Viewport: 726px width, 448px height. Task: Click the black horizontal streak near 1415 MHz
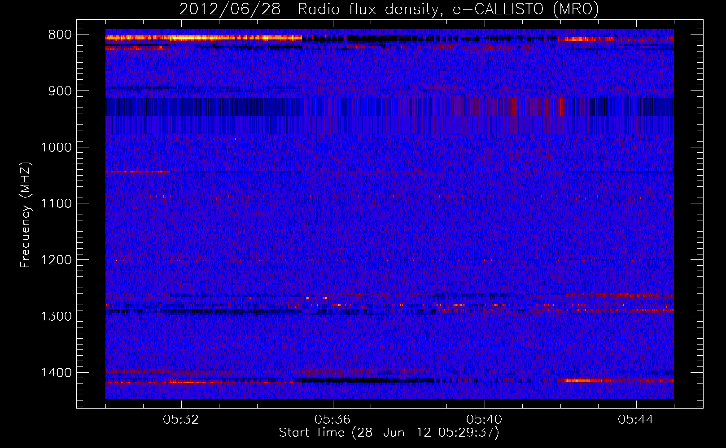[x=368, y=381]
